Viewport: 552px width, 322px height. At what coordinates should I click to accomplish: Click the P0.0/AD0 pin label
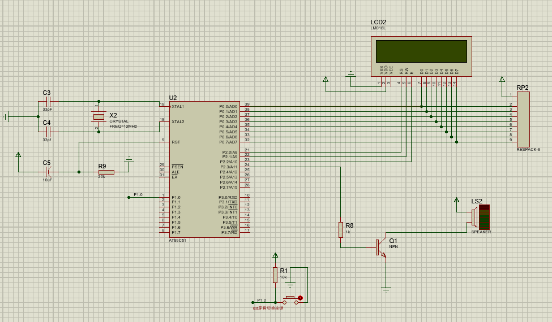228,106
